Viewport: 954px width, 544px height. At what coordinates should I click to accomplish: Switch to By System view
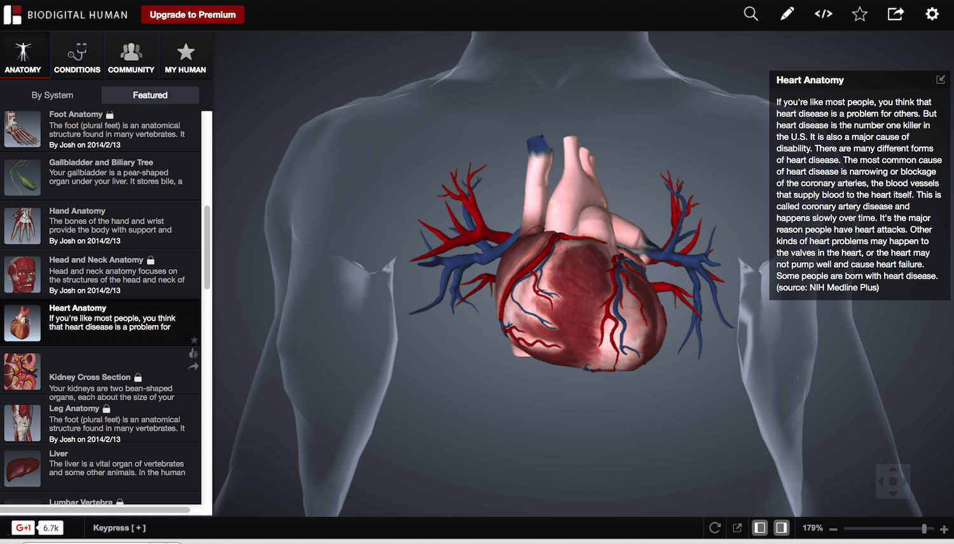(52, 95)
